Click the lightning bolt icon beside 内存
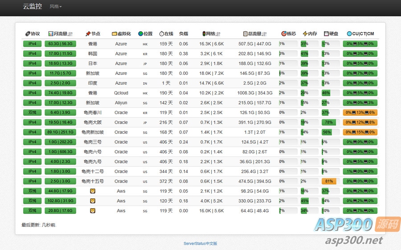This screenshot has width=401, height=250. coord(305,34)
